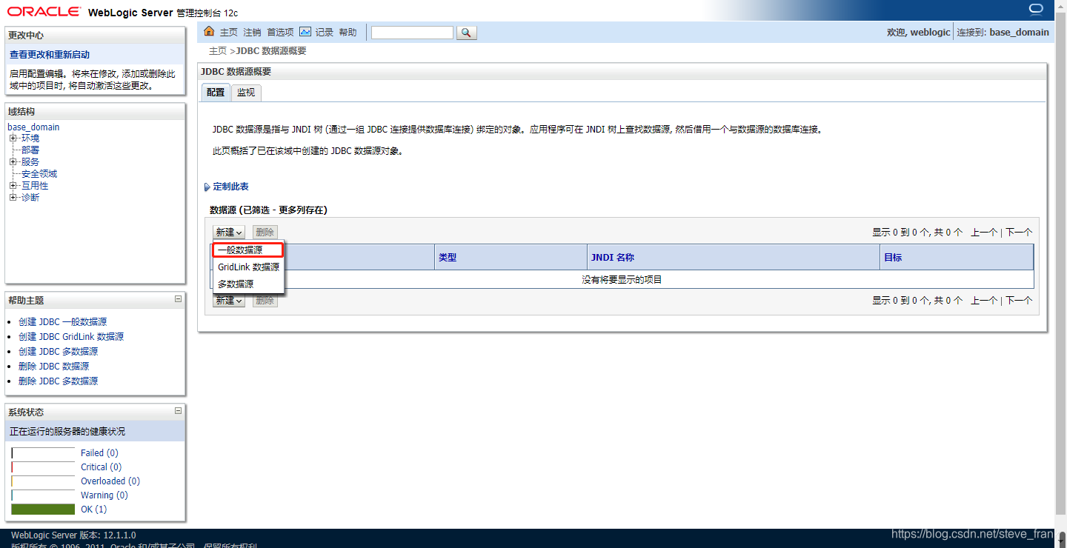Click the top 删除 button
Image resolution: width=1067 pixels, height=548 pixels.
pyautogui.click(x=265, y=233)
